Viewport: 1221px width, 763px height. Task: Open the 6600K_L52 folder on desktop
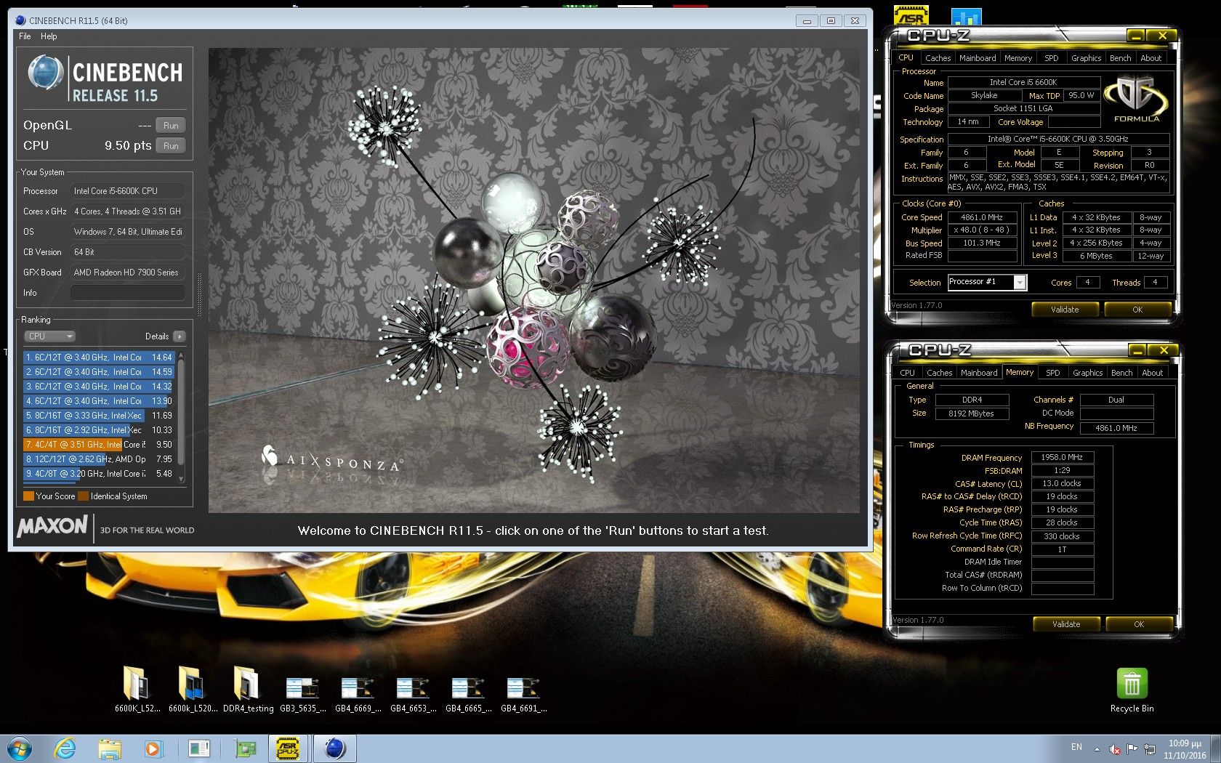[x=137, y=688]
